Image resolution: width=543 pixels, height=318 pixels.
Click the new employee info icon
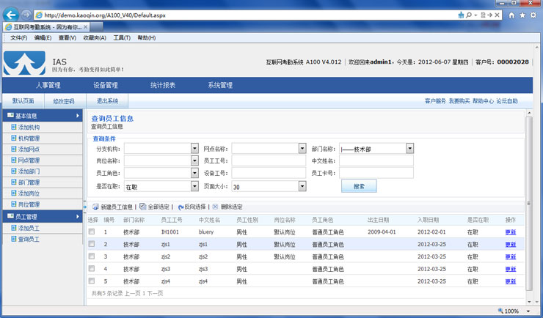click(x=95, y=207)
